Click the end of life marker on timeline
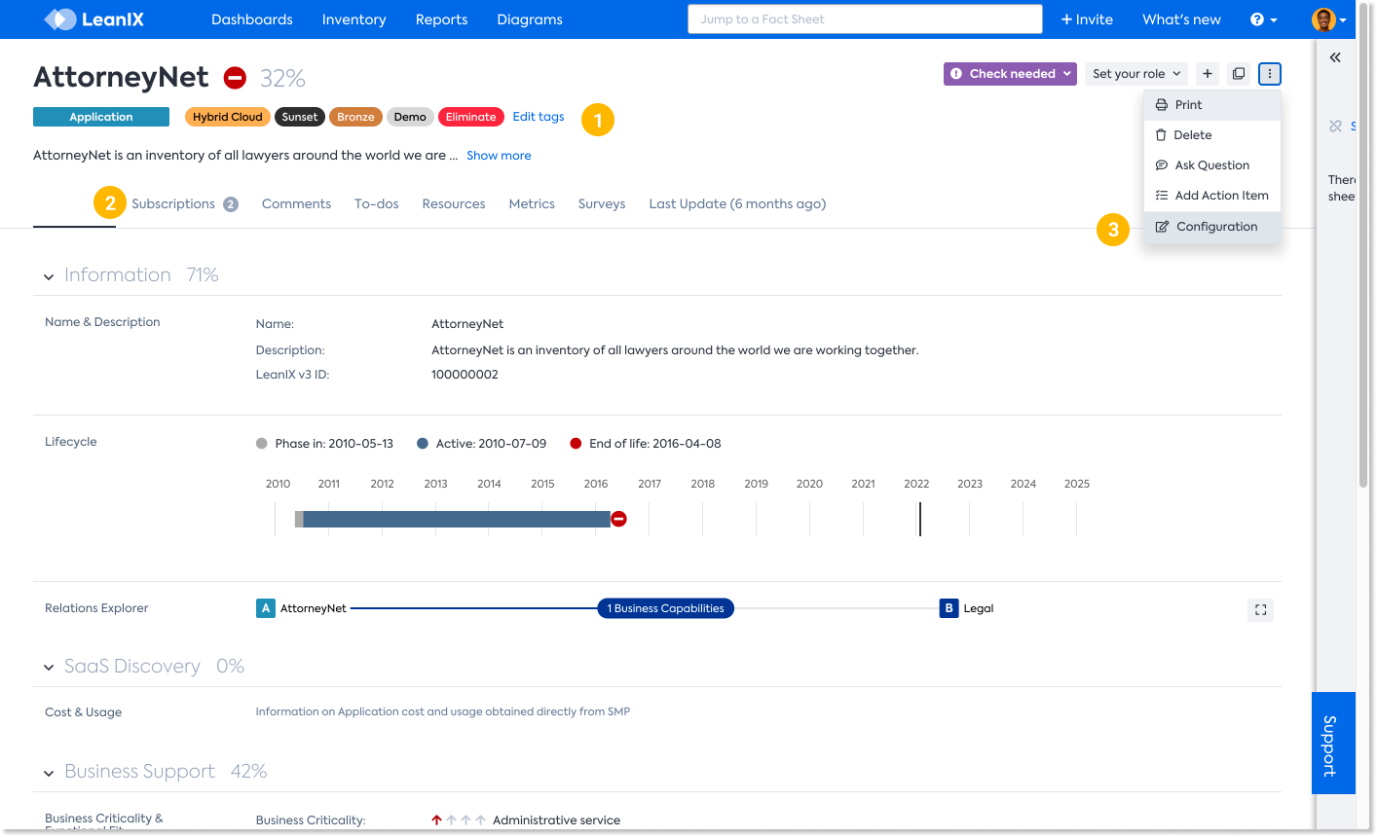This screenshot has height=837, width=1377. tap(618, 519)
